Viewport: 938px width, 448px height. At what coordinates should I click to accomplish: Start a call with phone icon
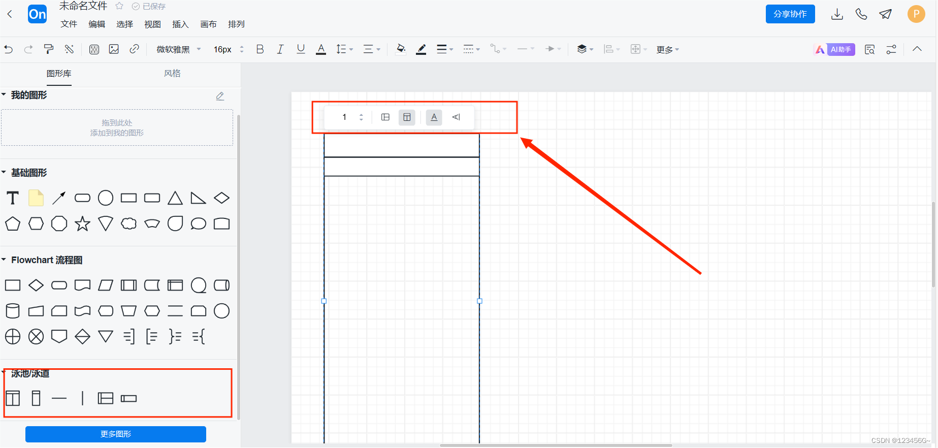point(861,14)
